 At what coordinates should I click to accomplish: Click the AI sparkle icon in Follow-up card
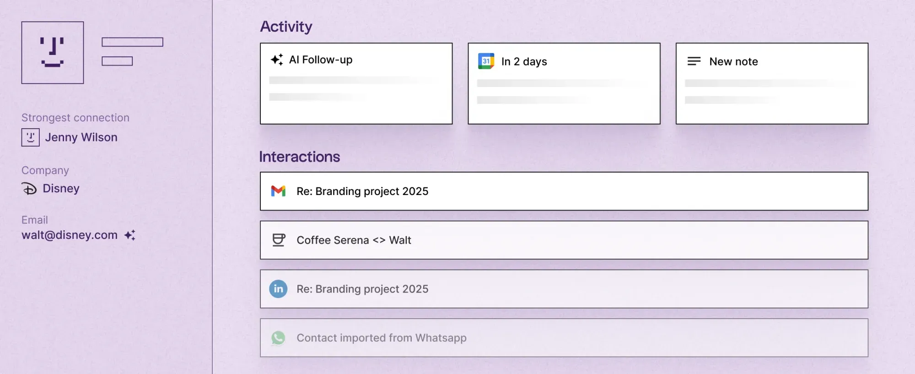point(277,60)
